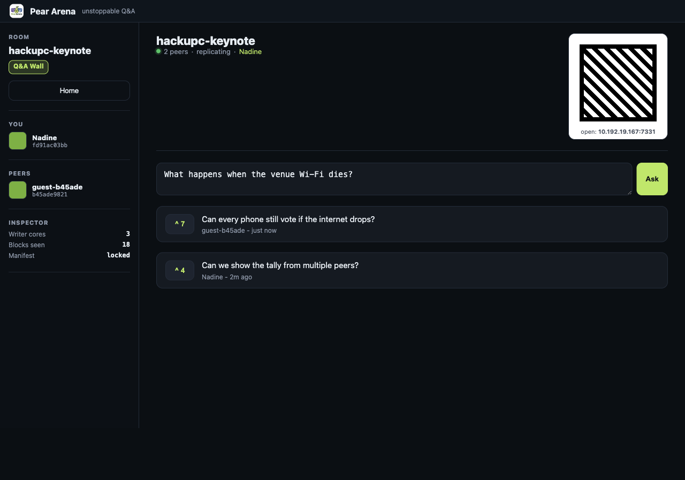This screenshot has width=685, height=480.
Task: Click the Manifest locked value
Action: coord(118,255)
